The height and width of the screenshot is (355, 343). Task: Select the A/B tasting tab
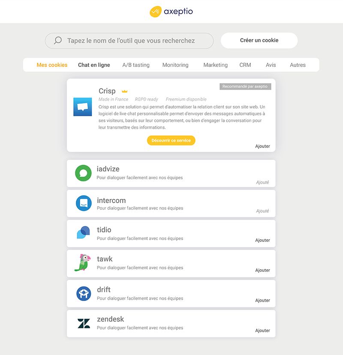point(136,65)
